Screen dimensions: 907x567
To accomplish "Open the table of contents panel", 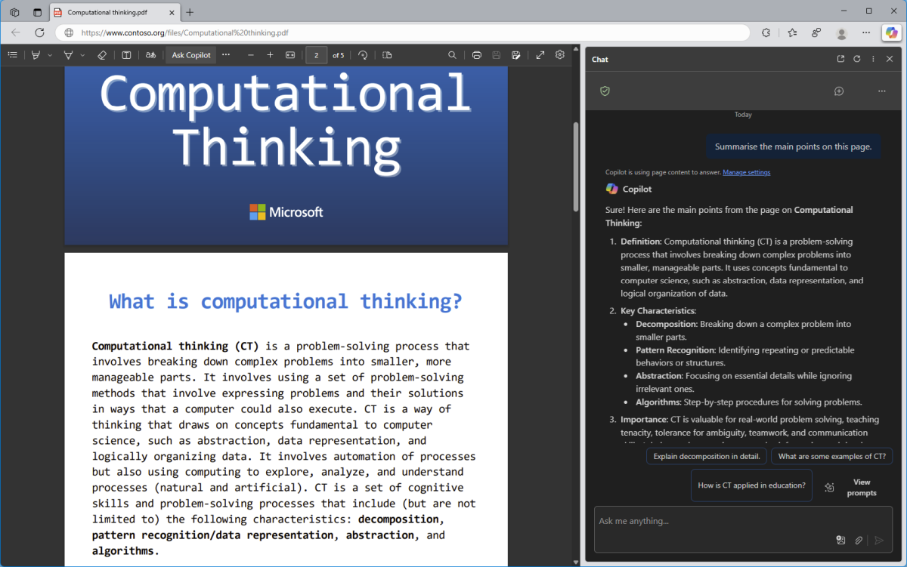I will [x=12, y=54].
